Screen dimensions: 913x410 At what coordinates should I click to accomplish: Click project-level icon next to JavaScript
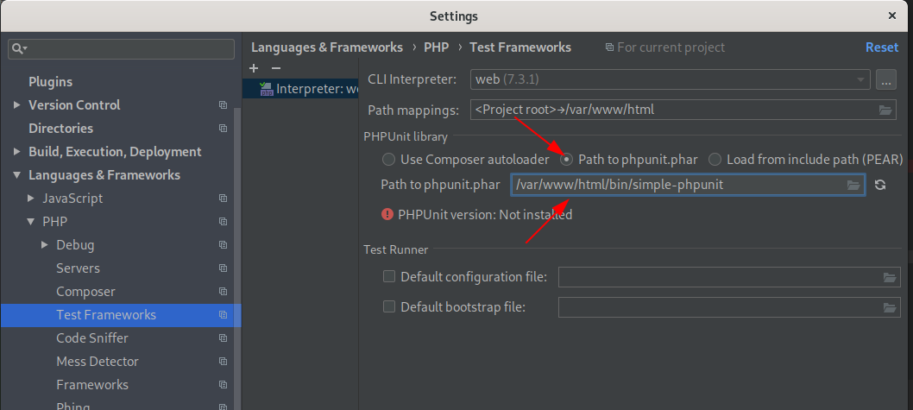[x=223, y=198]
